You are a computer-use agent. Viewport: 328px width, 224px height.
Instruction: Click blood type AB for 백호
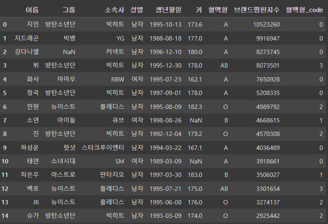[224, 189]
